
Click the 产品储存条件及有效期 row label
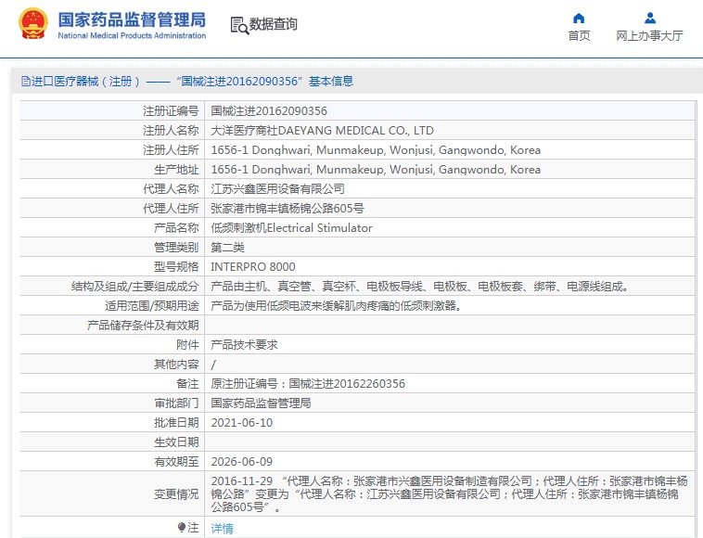click(x=143, y=325)
